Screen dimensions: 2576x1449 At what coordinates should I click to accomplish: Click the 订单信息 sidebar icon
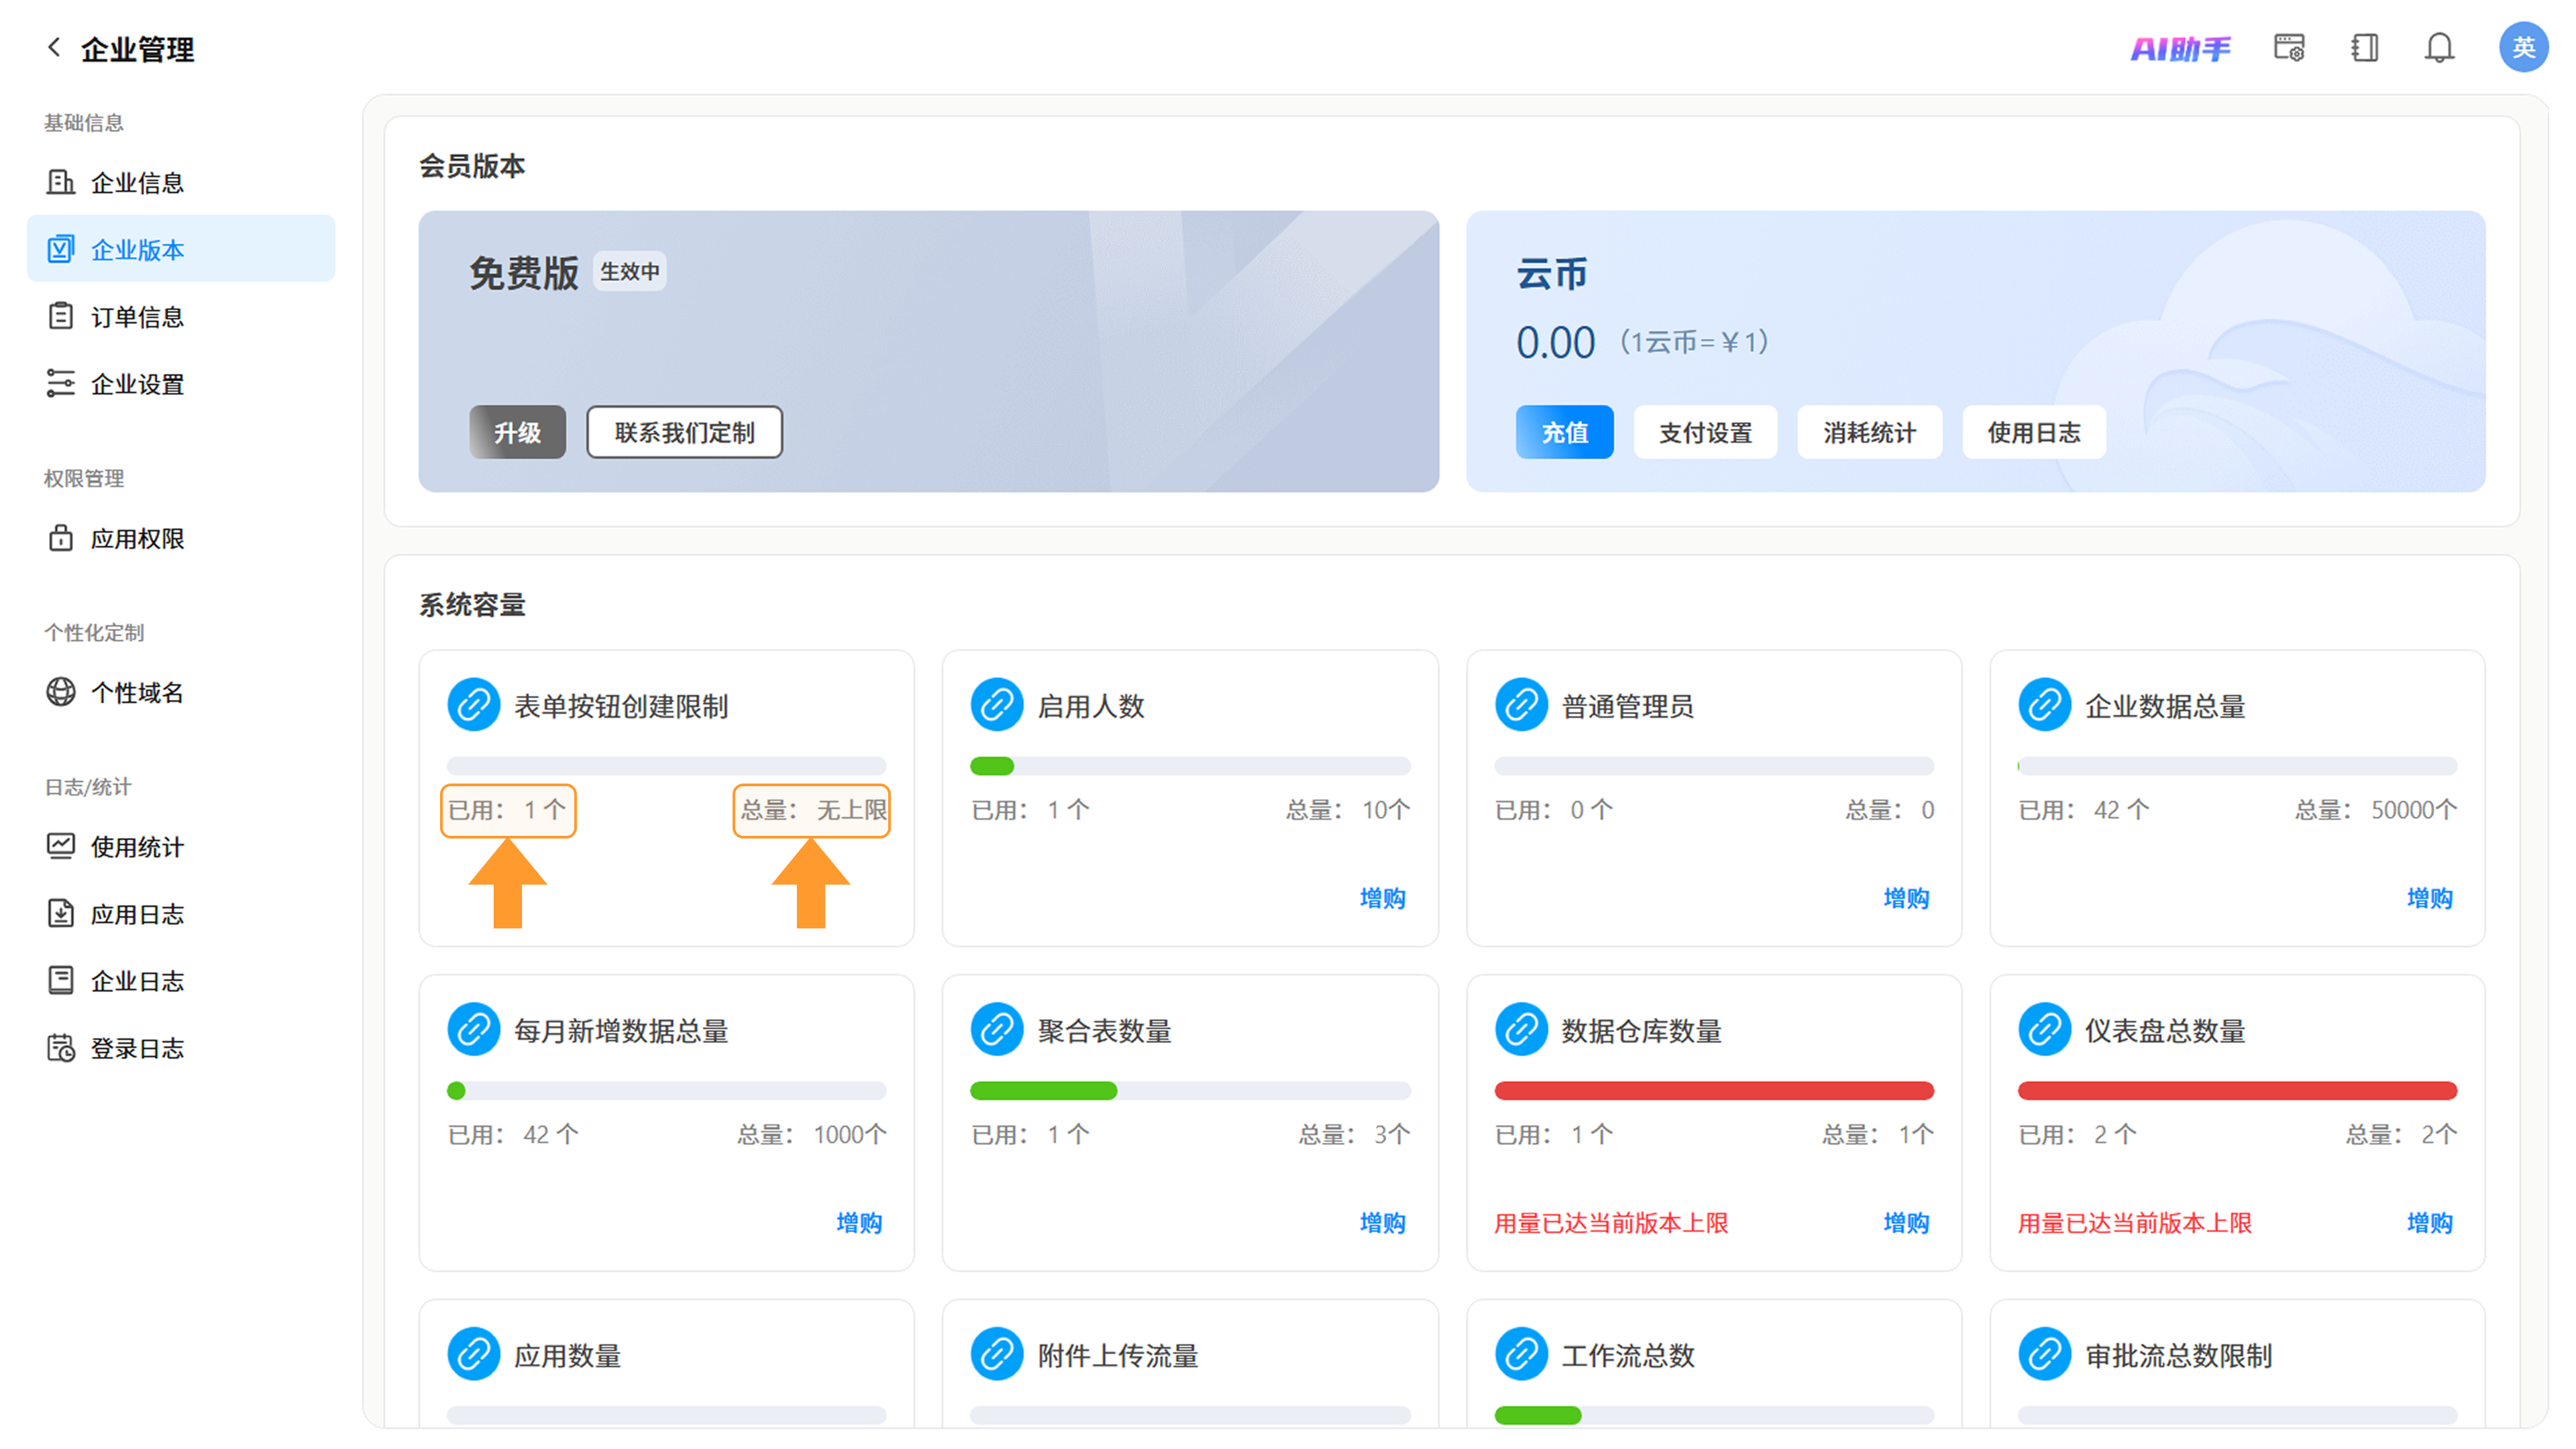(61, 316)
